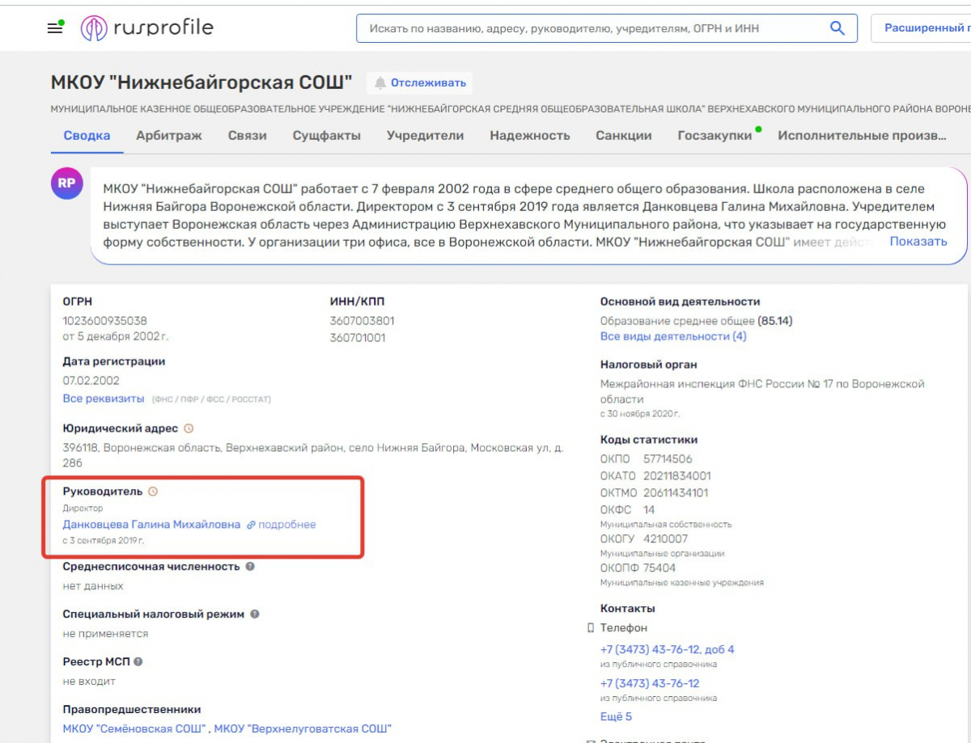Viewport: 971px width, 743px height.
Task: Click help icon next to Реестр МСП
Action: [x=138, y=662]
